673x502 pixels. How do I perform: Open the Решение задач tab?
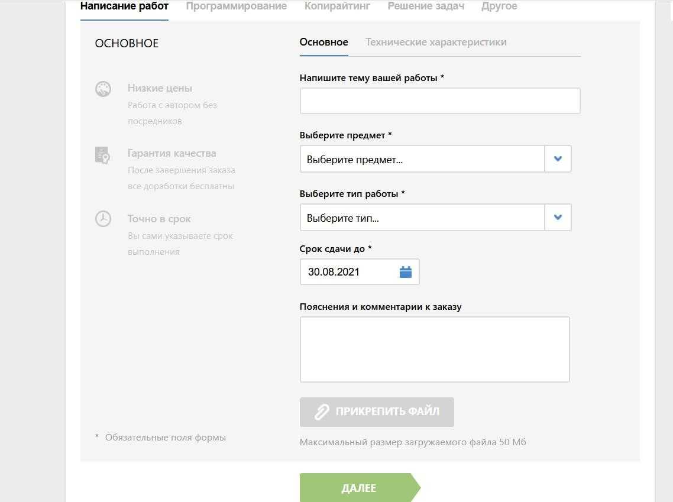(426, 7)
